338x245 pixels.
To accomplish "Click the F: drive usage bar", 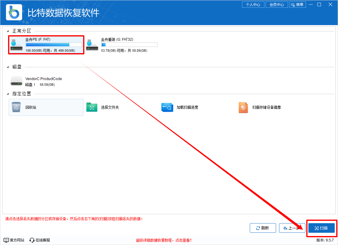I will (54, 45).
